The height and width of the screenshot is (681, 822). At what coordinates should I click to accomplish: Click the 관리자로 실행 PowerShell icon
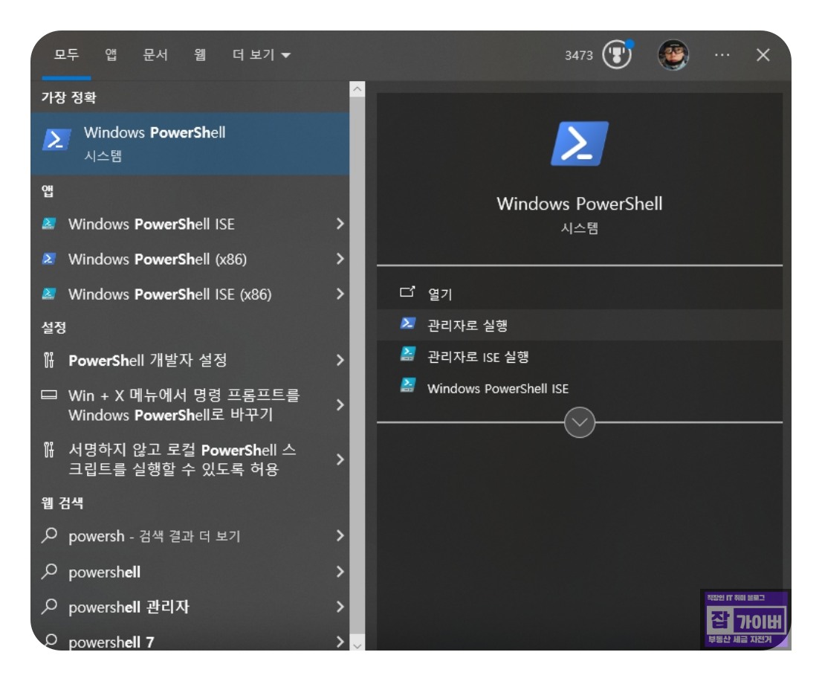[408, 323]
